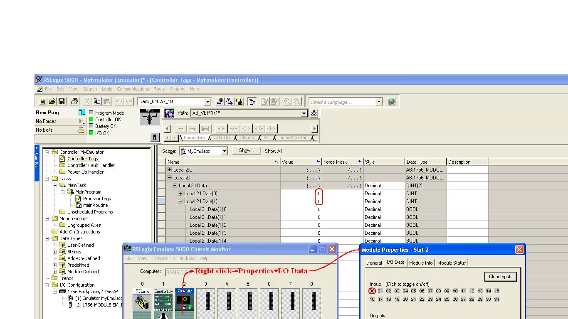The height and width of the screenshot is (319, 568).
Task: Select Controller Tags in the organizer tree
Action: point(83,159)
